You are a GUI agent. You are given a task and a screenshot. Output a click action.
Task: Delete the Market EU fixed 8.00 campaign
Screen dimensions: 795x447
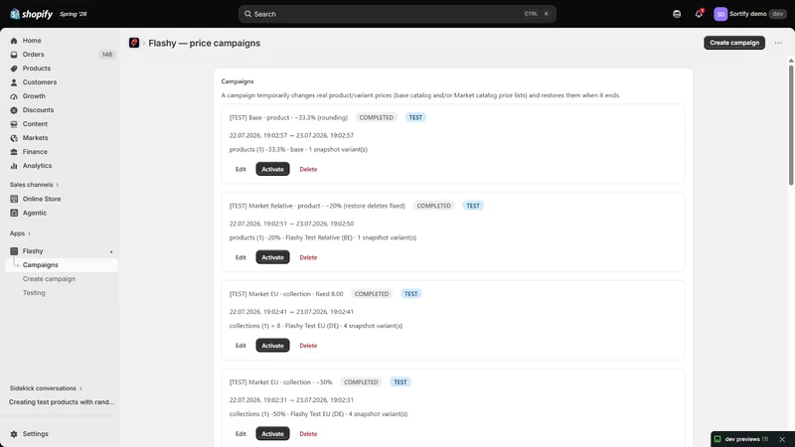[308, 346]
